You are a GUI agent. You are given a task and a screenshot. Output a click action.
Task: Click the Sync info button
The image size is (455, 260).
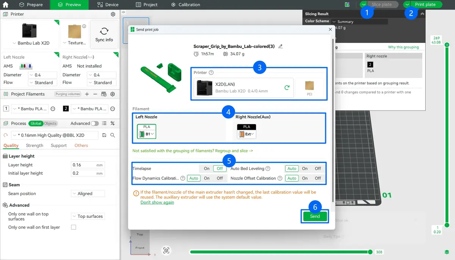(104, 34)
